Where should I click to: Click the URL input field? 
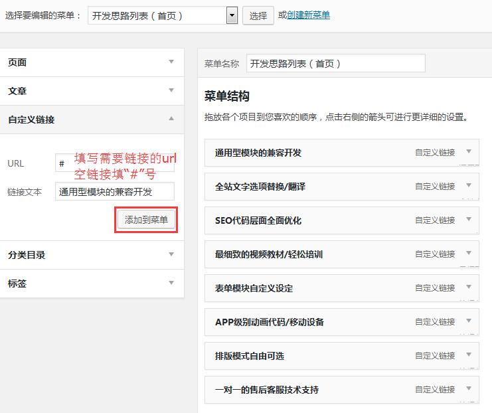114,163
